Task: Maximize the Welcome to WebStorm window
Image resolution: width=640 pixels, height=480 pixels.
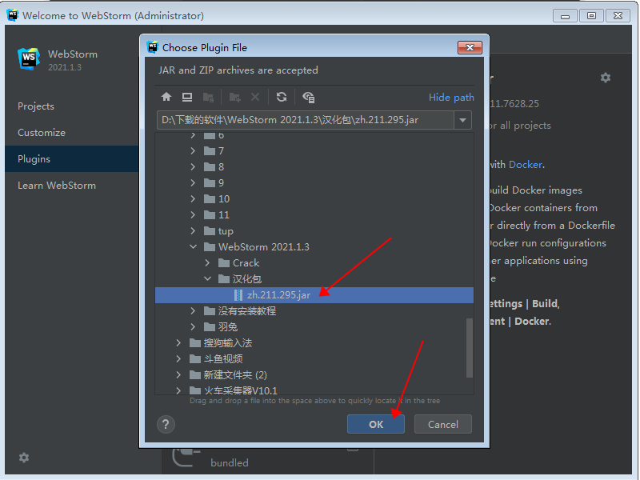Action: click(x=591, y=16)
